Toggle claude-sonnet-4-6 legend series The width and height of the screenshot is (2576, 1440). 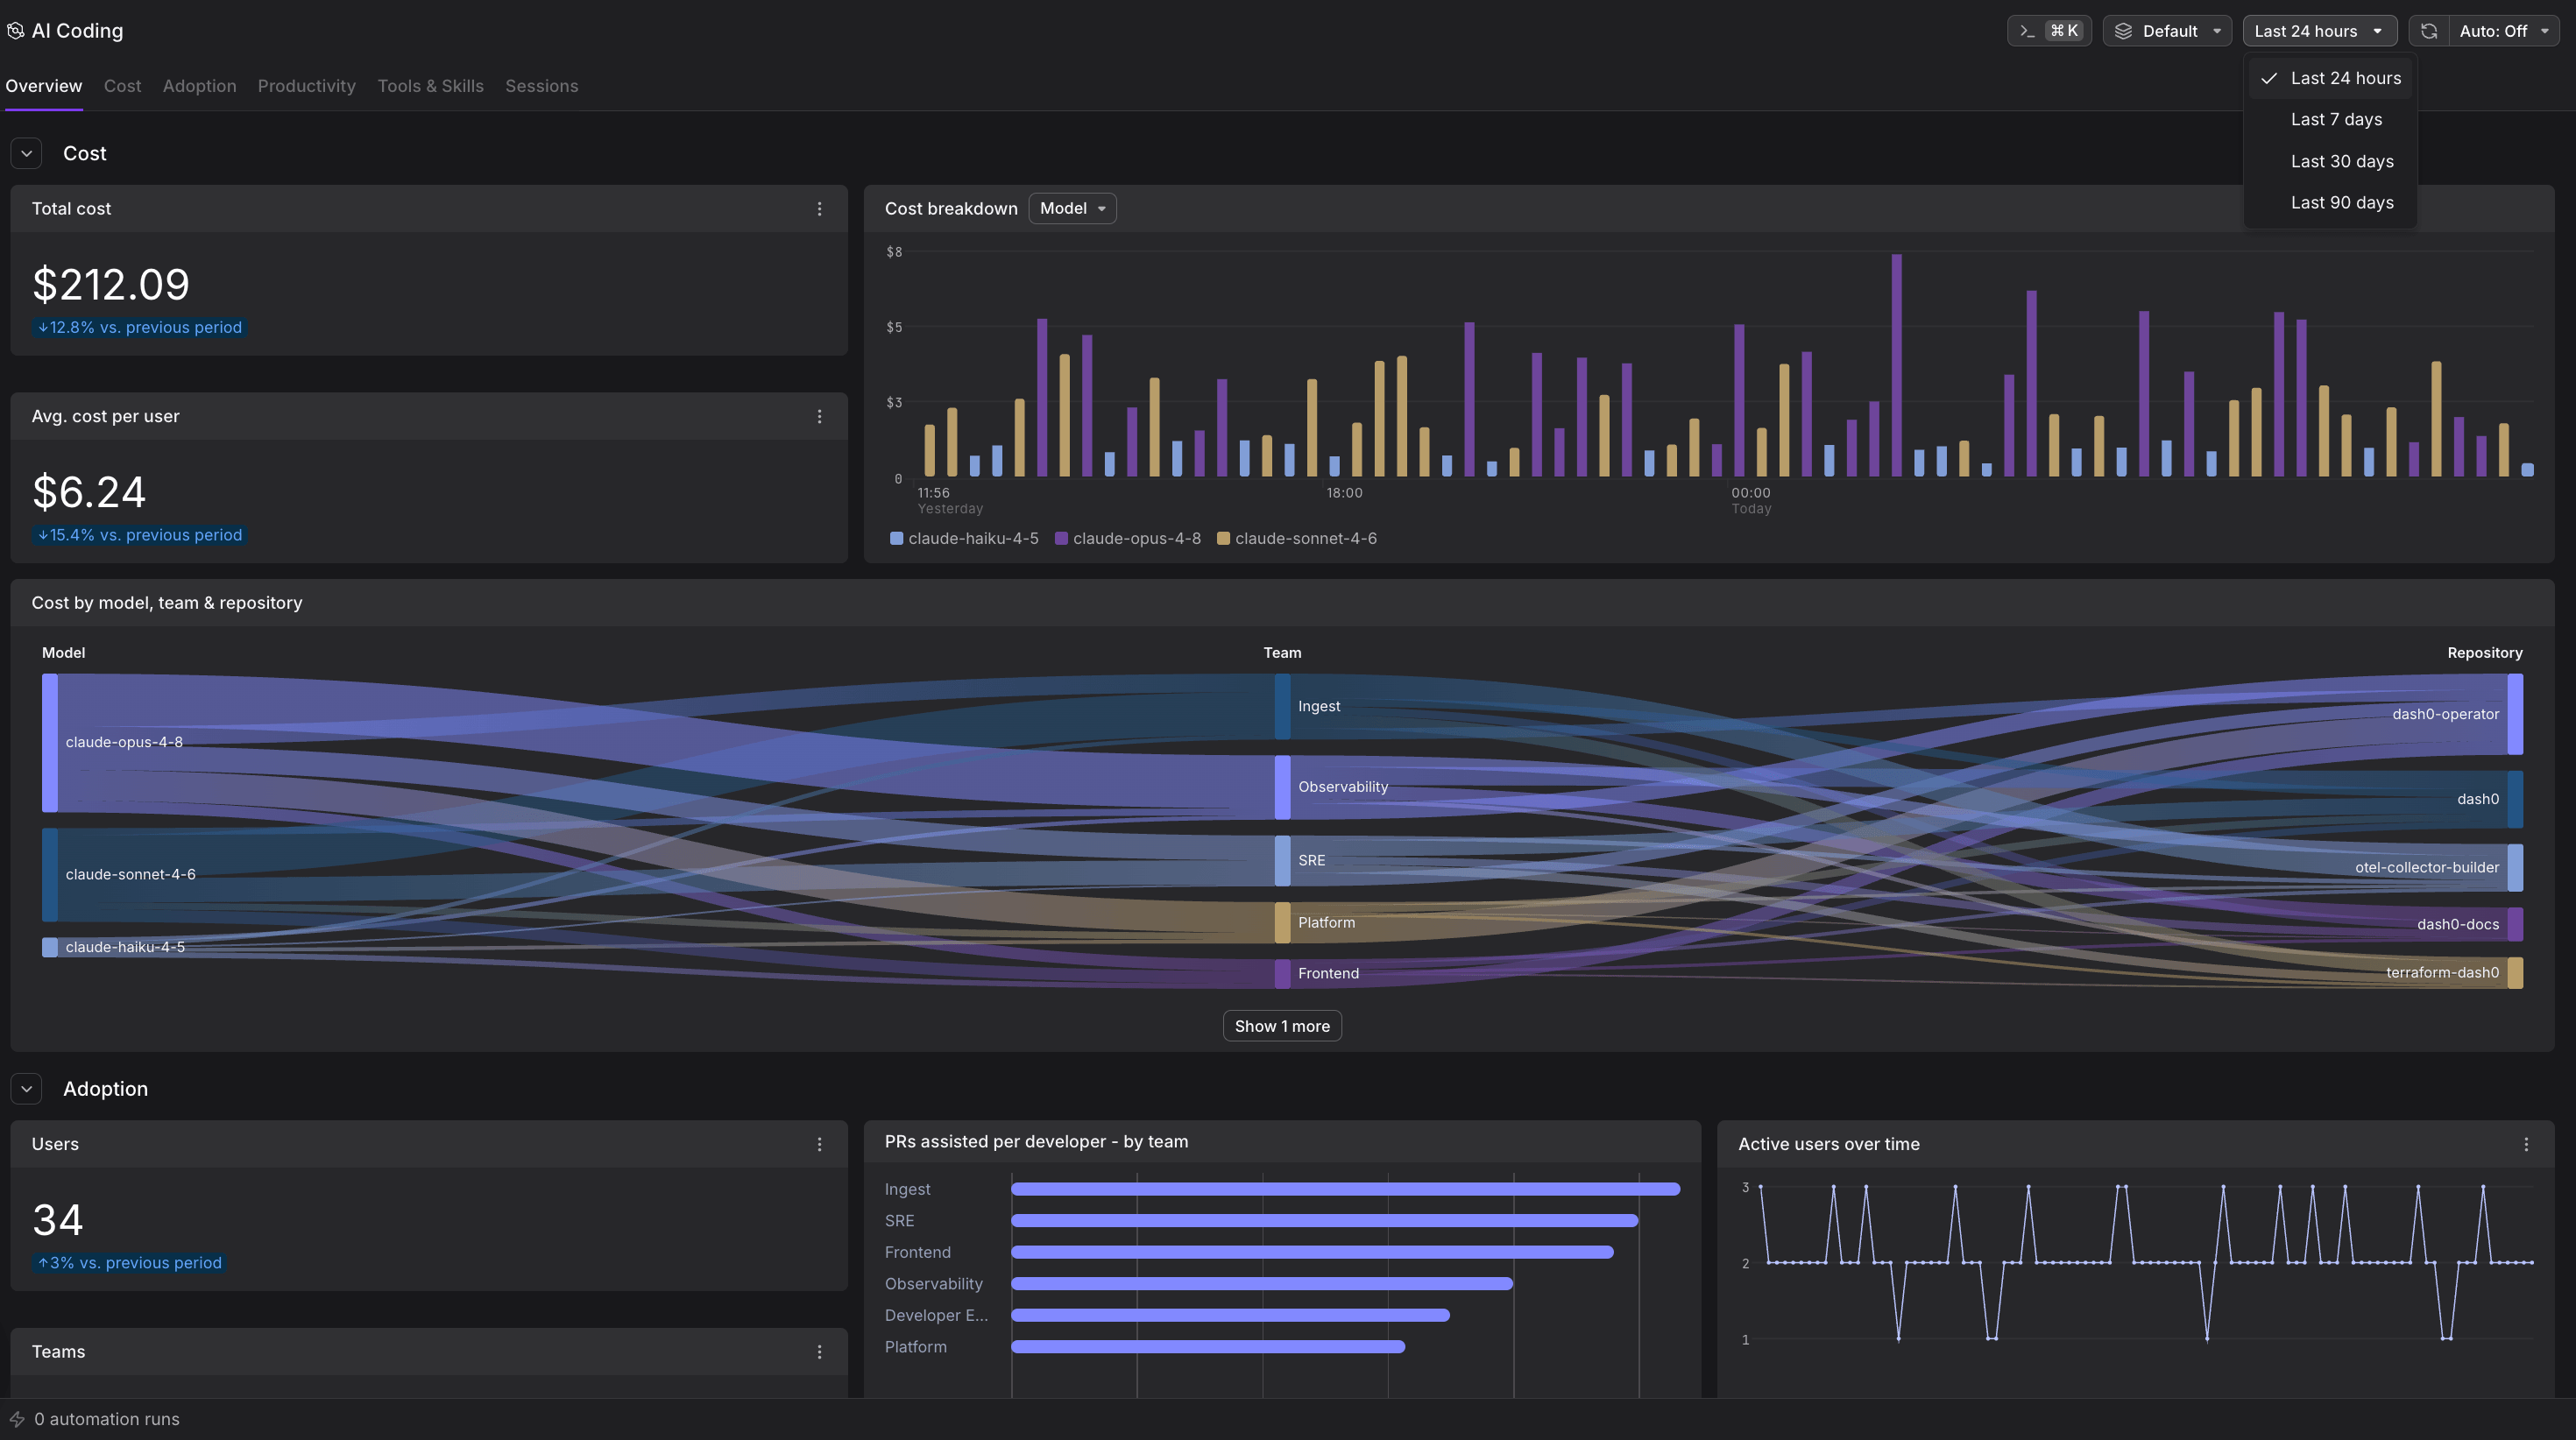coord(1297,539)
